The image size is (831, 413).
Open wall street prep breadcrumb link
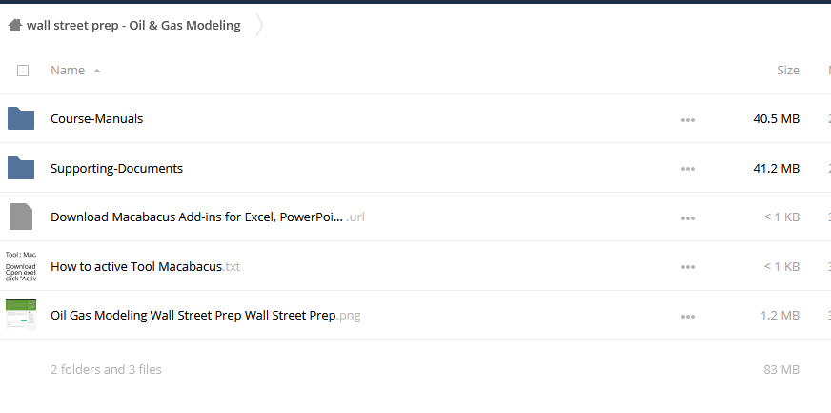point(133,25)
